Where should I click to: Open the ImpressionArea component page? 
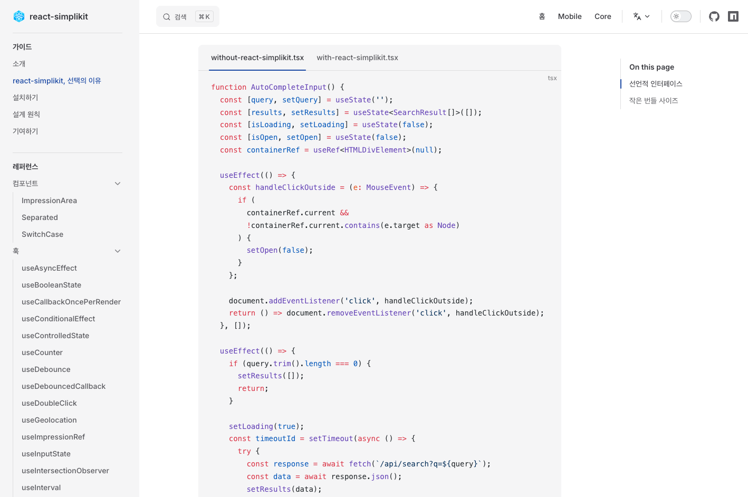tap(49, 200)
